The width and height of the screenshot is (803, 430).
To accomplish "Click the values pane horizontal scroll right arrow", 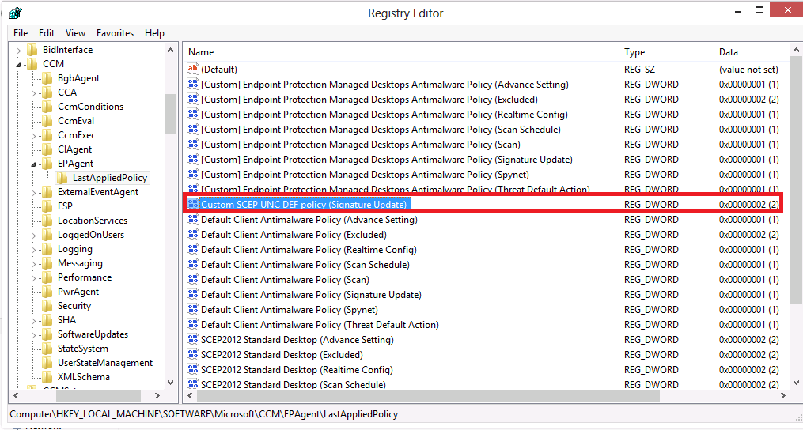I will (783, 396).
